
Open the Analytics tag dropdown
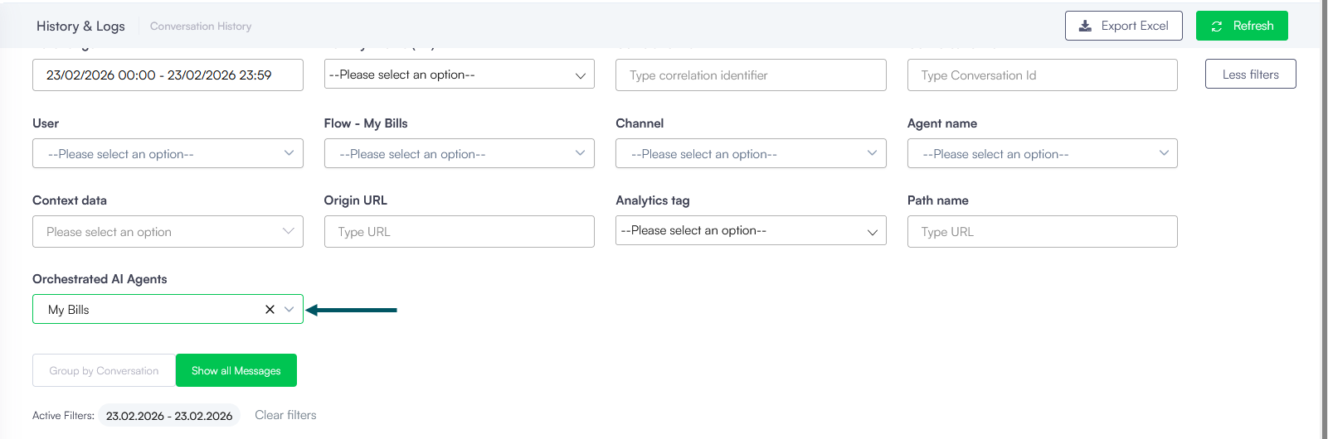[750, 231]
